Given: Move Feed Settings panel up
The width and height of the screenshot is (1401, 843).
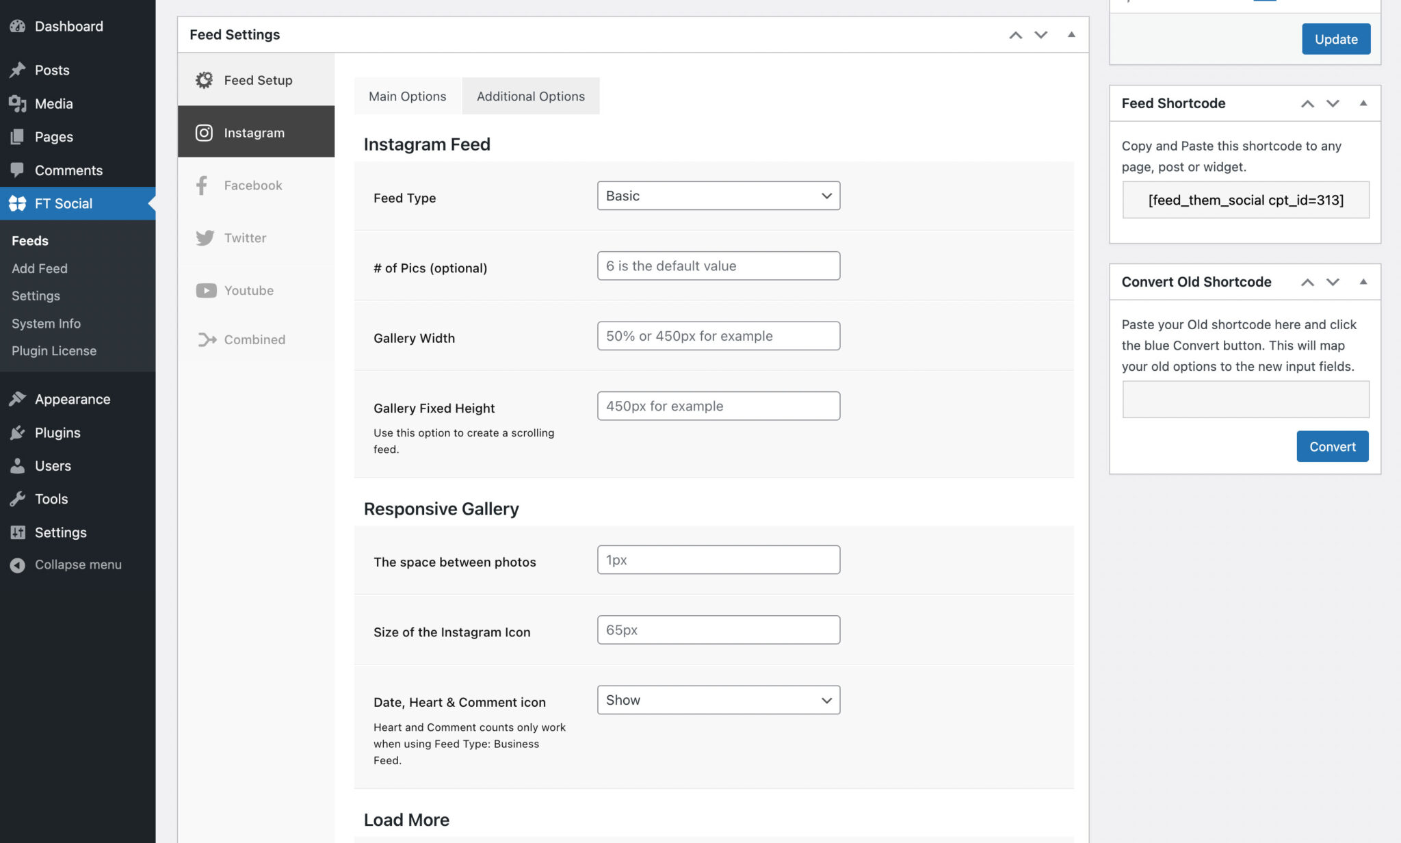Looking at the screenshot, I should coord(1016,35).
